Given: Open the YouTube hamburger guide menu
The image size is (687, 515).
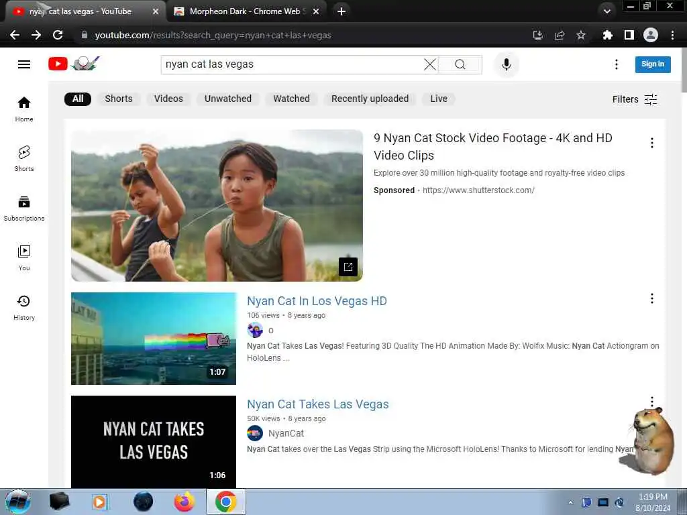Looking at the screenshot, I should tap(24, 64).
